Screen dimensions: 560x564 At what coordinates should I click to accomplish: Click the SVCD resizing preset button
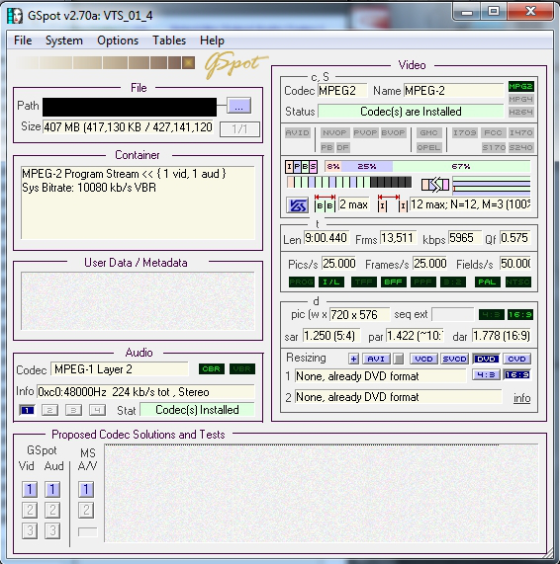(454, 359)
